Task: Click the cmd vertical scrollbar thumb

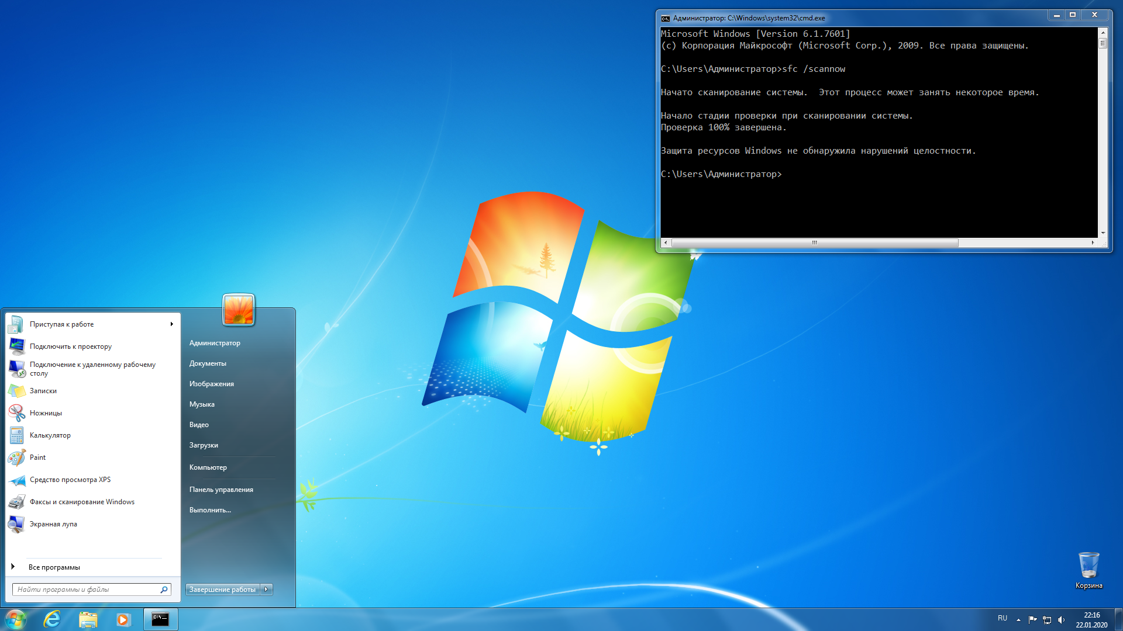Action: (1103, 43)
